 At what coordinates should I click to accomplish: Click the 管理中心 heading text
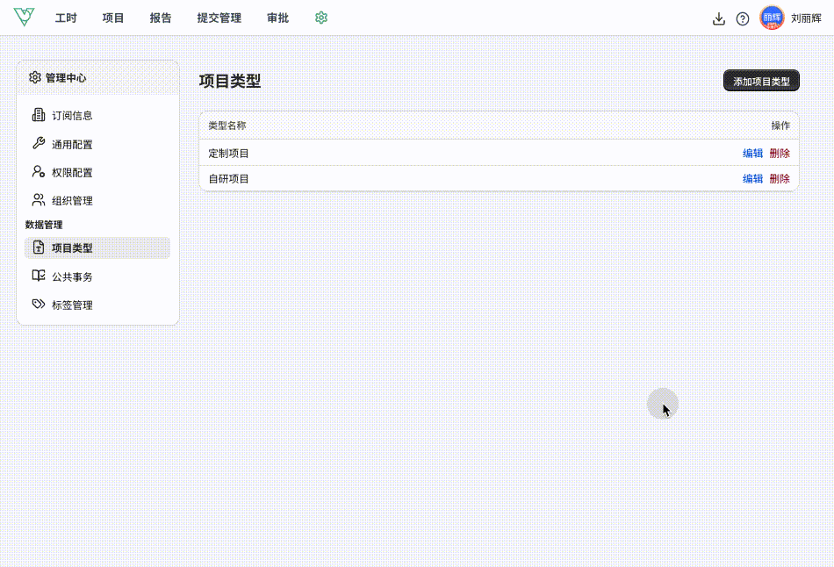click(66, 77)
